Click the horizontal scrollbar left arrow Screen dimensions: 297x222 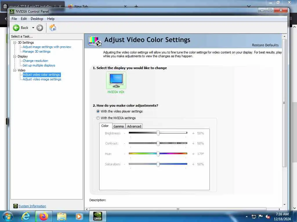click(x=87, y=209)
